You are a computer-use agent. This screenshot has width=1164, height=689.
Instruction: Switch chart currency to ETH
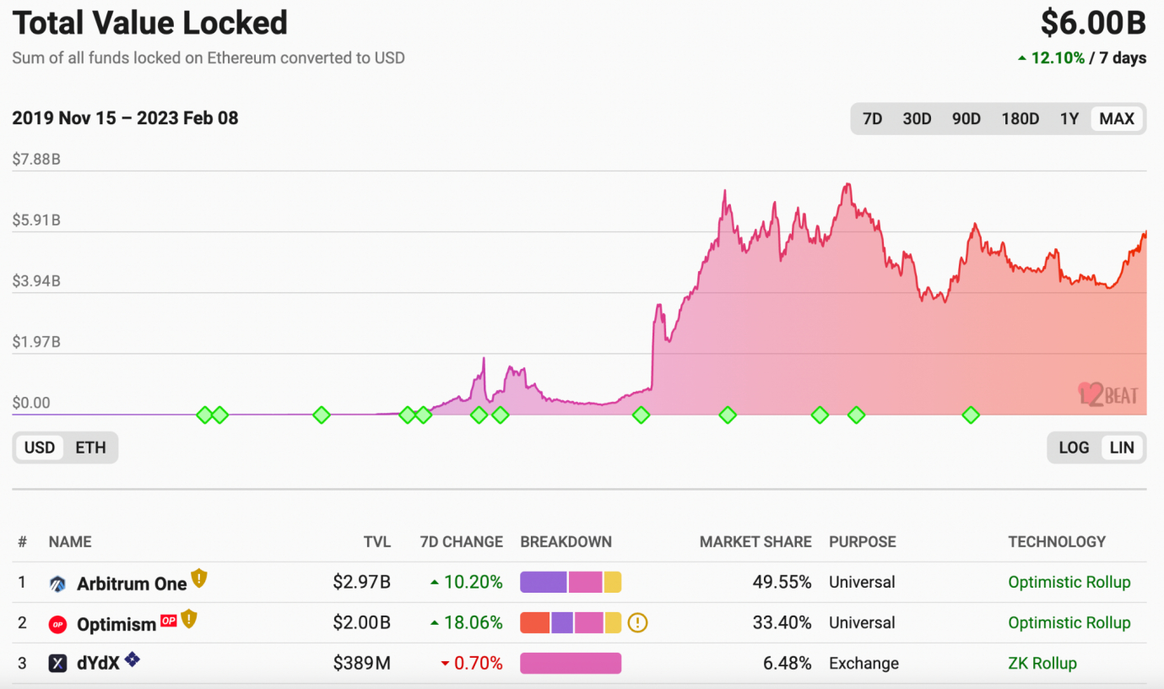pos(90,448)
